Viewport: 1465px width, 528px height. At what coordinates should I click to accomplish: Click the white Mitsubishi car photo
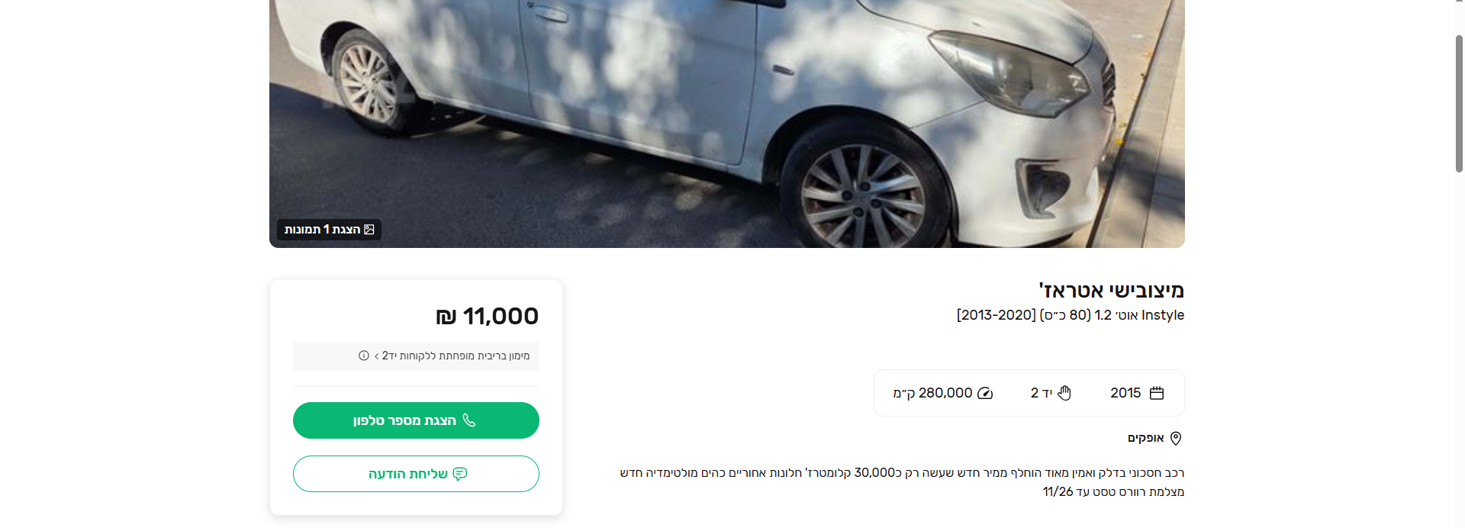[x=726, y=124]
